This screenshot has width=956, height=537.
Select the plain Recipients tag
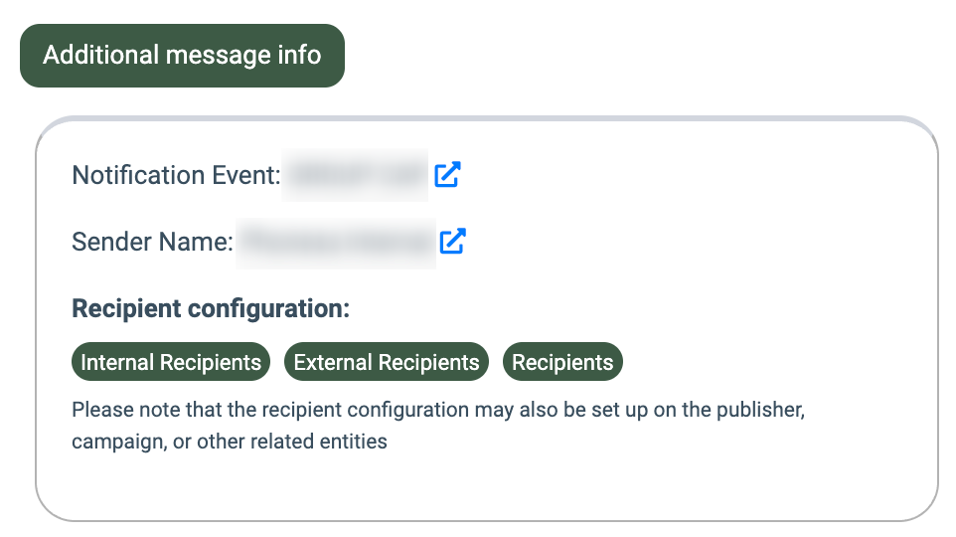pyautogui.click(x=562, y=363)
